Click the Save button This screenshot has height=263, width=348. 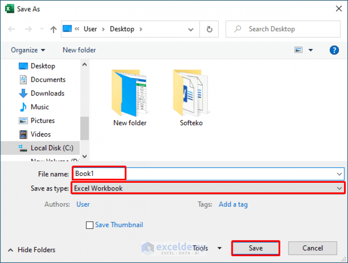pos(256,248)
